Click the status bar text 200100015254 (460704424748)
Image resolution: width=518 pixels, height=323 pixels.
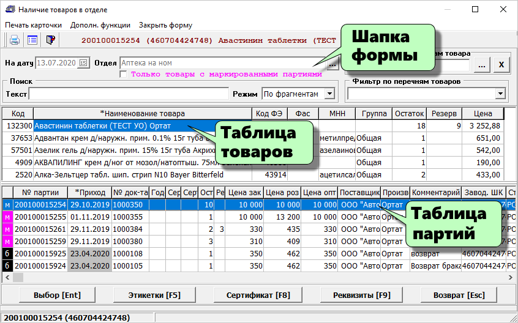click(67, 318)
